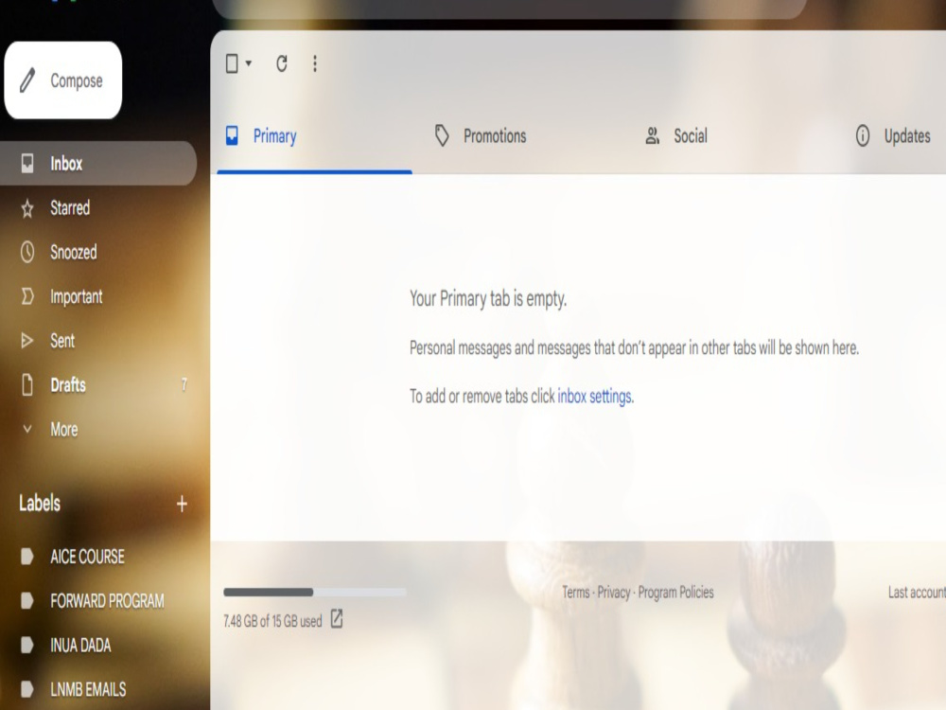The height and width of the screenshot is (710, 946).
Task: Click the Updates info icon
Action: (863, 135)
